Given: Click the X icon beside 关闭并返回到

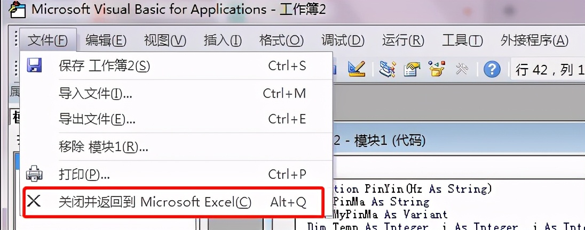Looking at the screenshot, I should [x=34, y=201].
